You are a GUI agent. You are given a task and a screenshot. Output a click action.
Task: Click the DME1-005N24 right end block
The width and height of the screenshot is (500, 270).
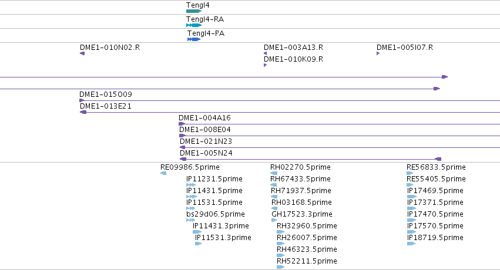438,159
